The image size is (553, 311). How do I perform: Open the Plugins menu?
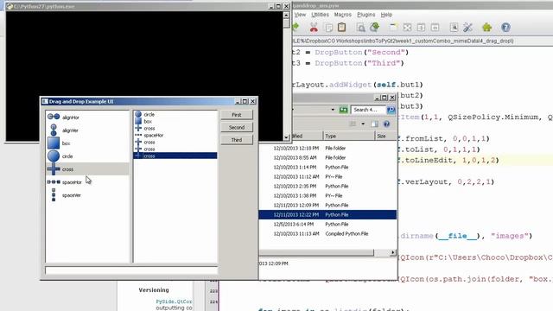click(366, 15)
